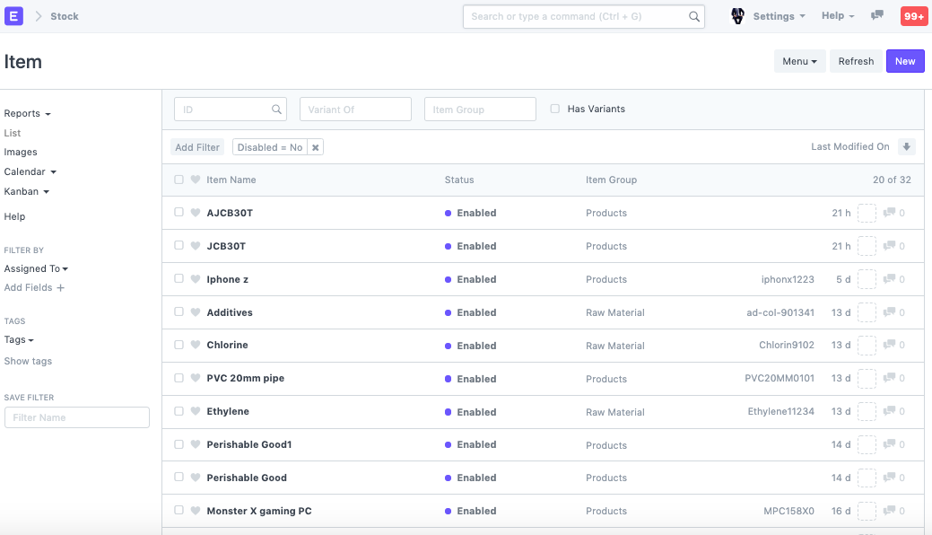This screenshot has width=932, height=535.
Task: Expand the Assigned To filter
Action: [x=36, y=268]
